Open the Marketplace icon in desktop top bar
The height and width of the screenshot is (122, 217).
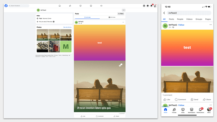coord(91,6)
